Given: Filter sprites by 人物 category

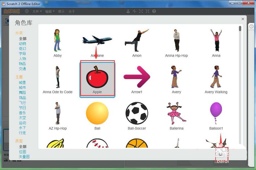Looking at the screenshot, I should click(x=23, y=58).
